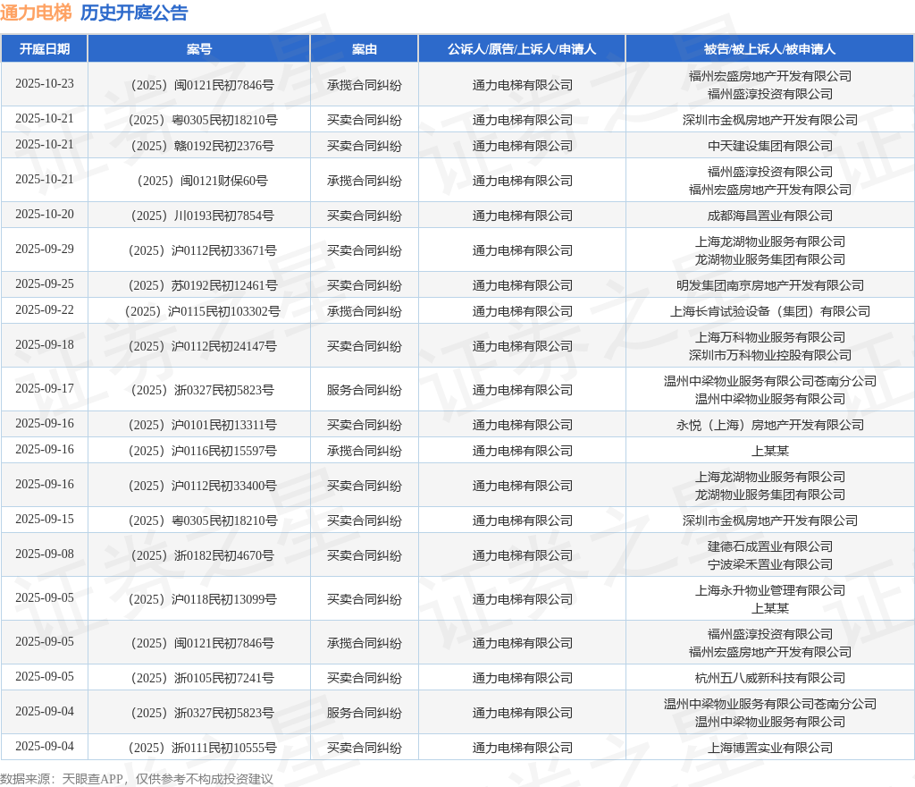
Task: Click the date cell 2025-09-22
Action: 45,310
